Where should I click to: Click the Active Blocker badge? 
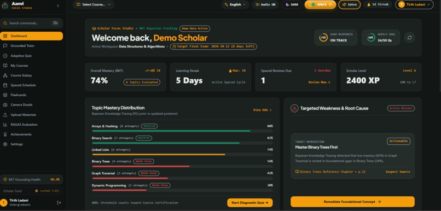(x=401, y=108)
